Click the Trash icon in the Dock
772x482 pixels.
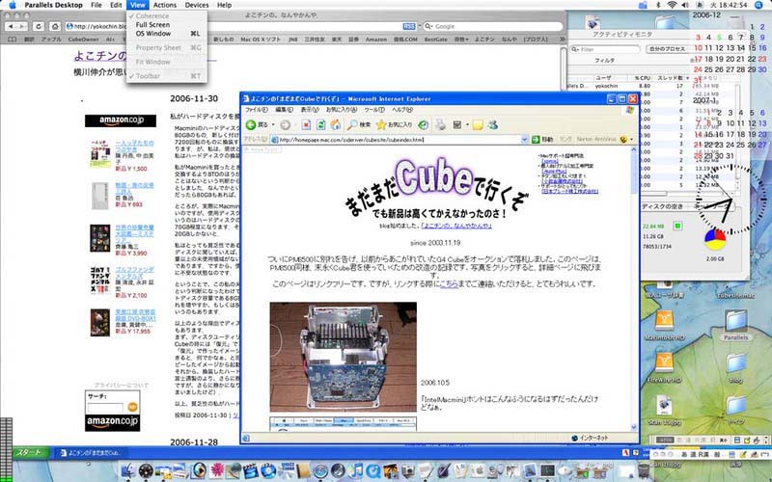pyautogui.click(x=643, y=470)
